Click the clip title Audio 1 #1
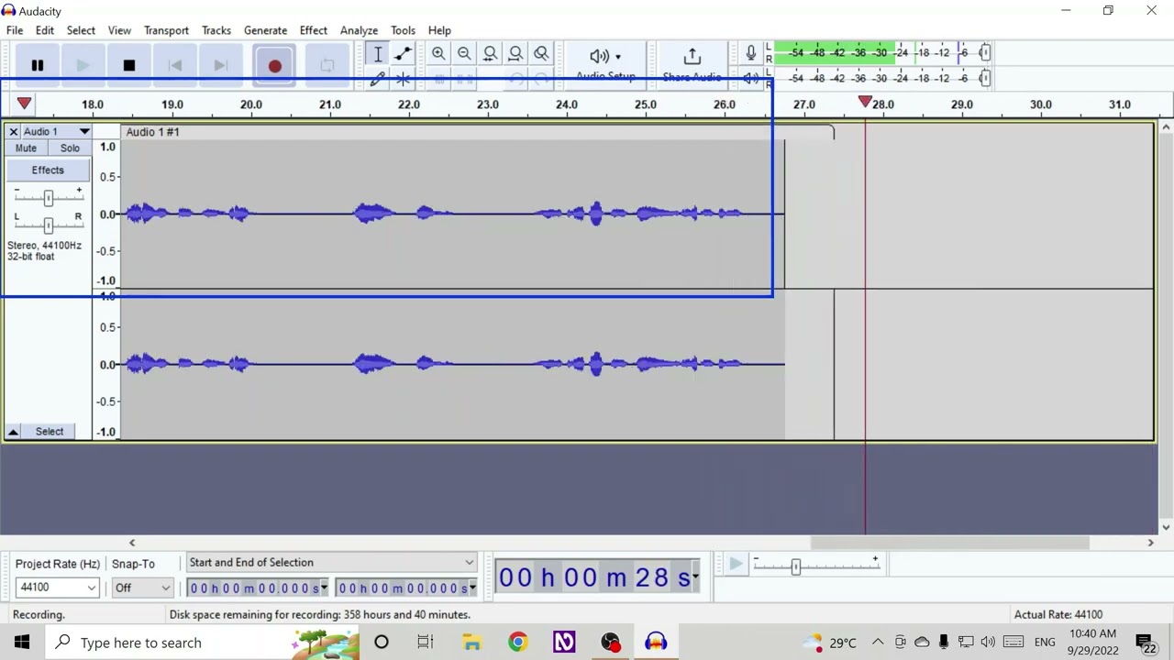 coord(153,132)
